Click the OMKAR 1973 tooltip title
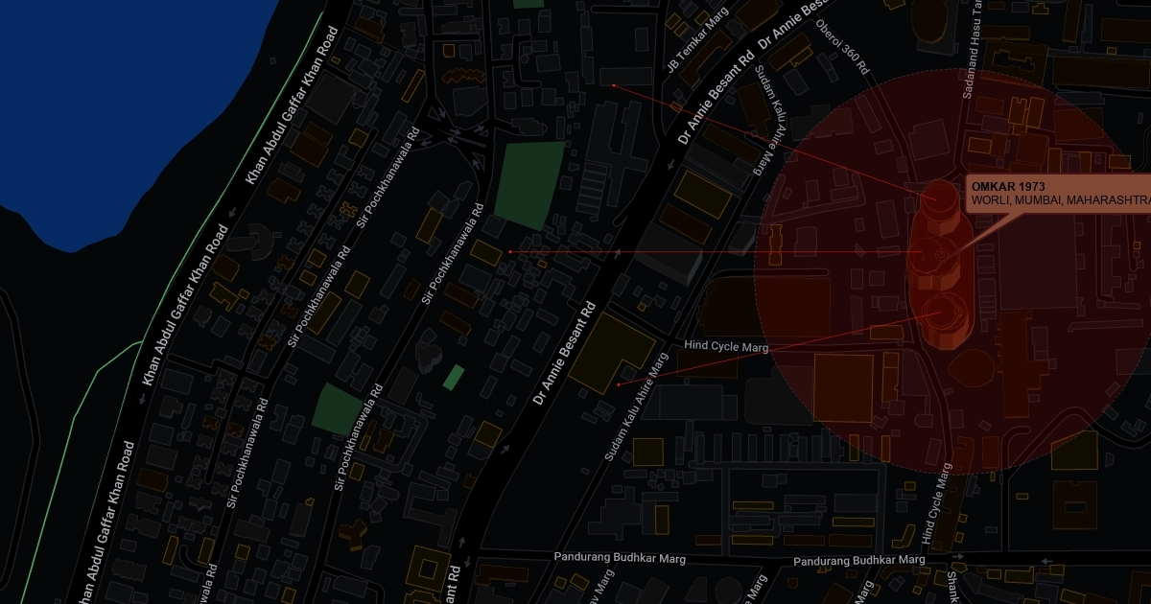 (1007, 186)
